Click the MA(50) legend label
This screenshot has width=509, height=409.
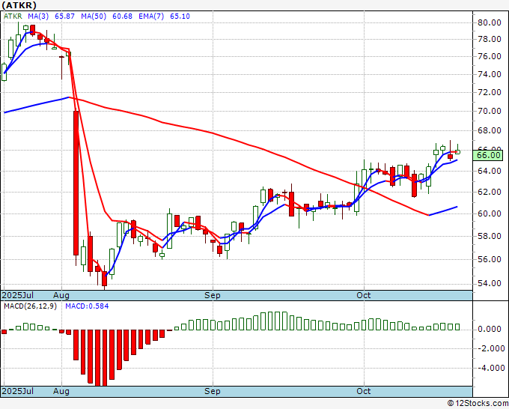coord(94,16)
